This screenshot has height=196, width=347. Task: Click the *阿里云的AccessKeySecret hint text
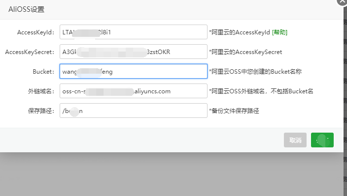tap(245, 52)
